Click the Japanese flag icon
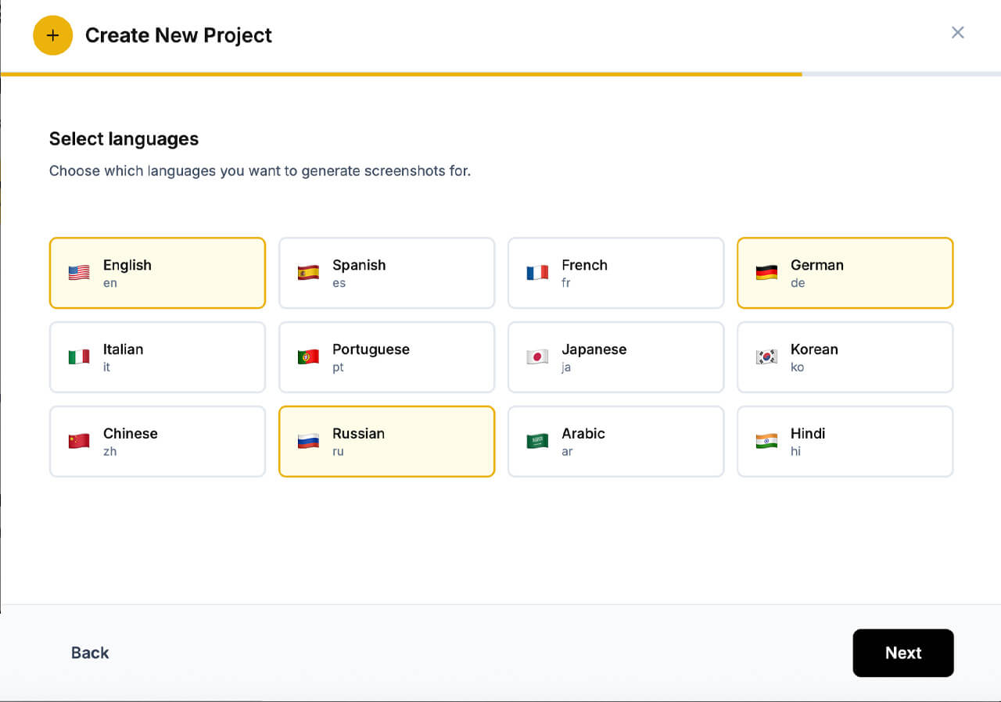Viewport: 1001px width, 702px height. coord(537,357)
